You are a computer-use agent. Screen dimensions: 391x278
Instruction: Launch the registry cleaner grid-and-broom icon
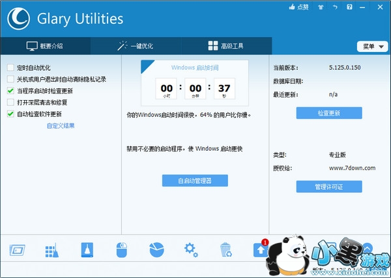click(x=52, y=250)
